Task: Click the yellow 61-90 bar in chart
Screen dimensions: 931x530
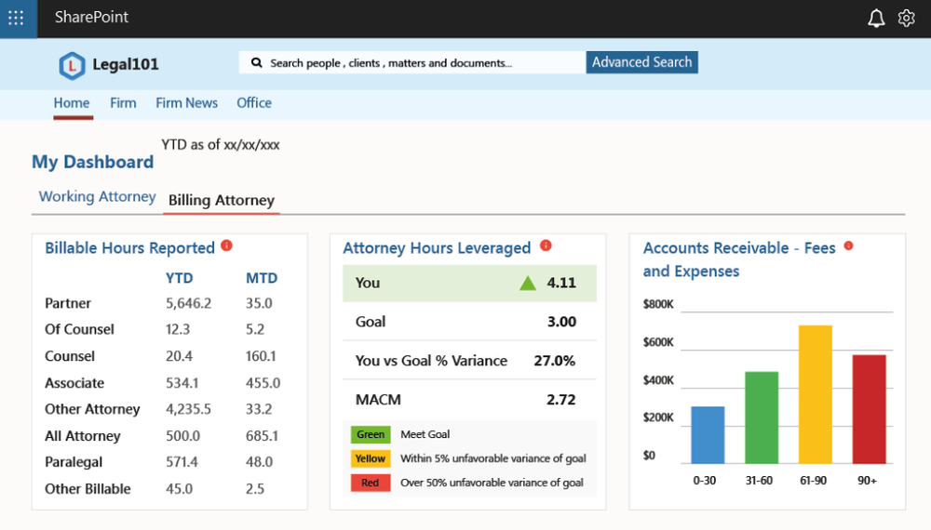Action: point(815,393)
